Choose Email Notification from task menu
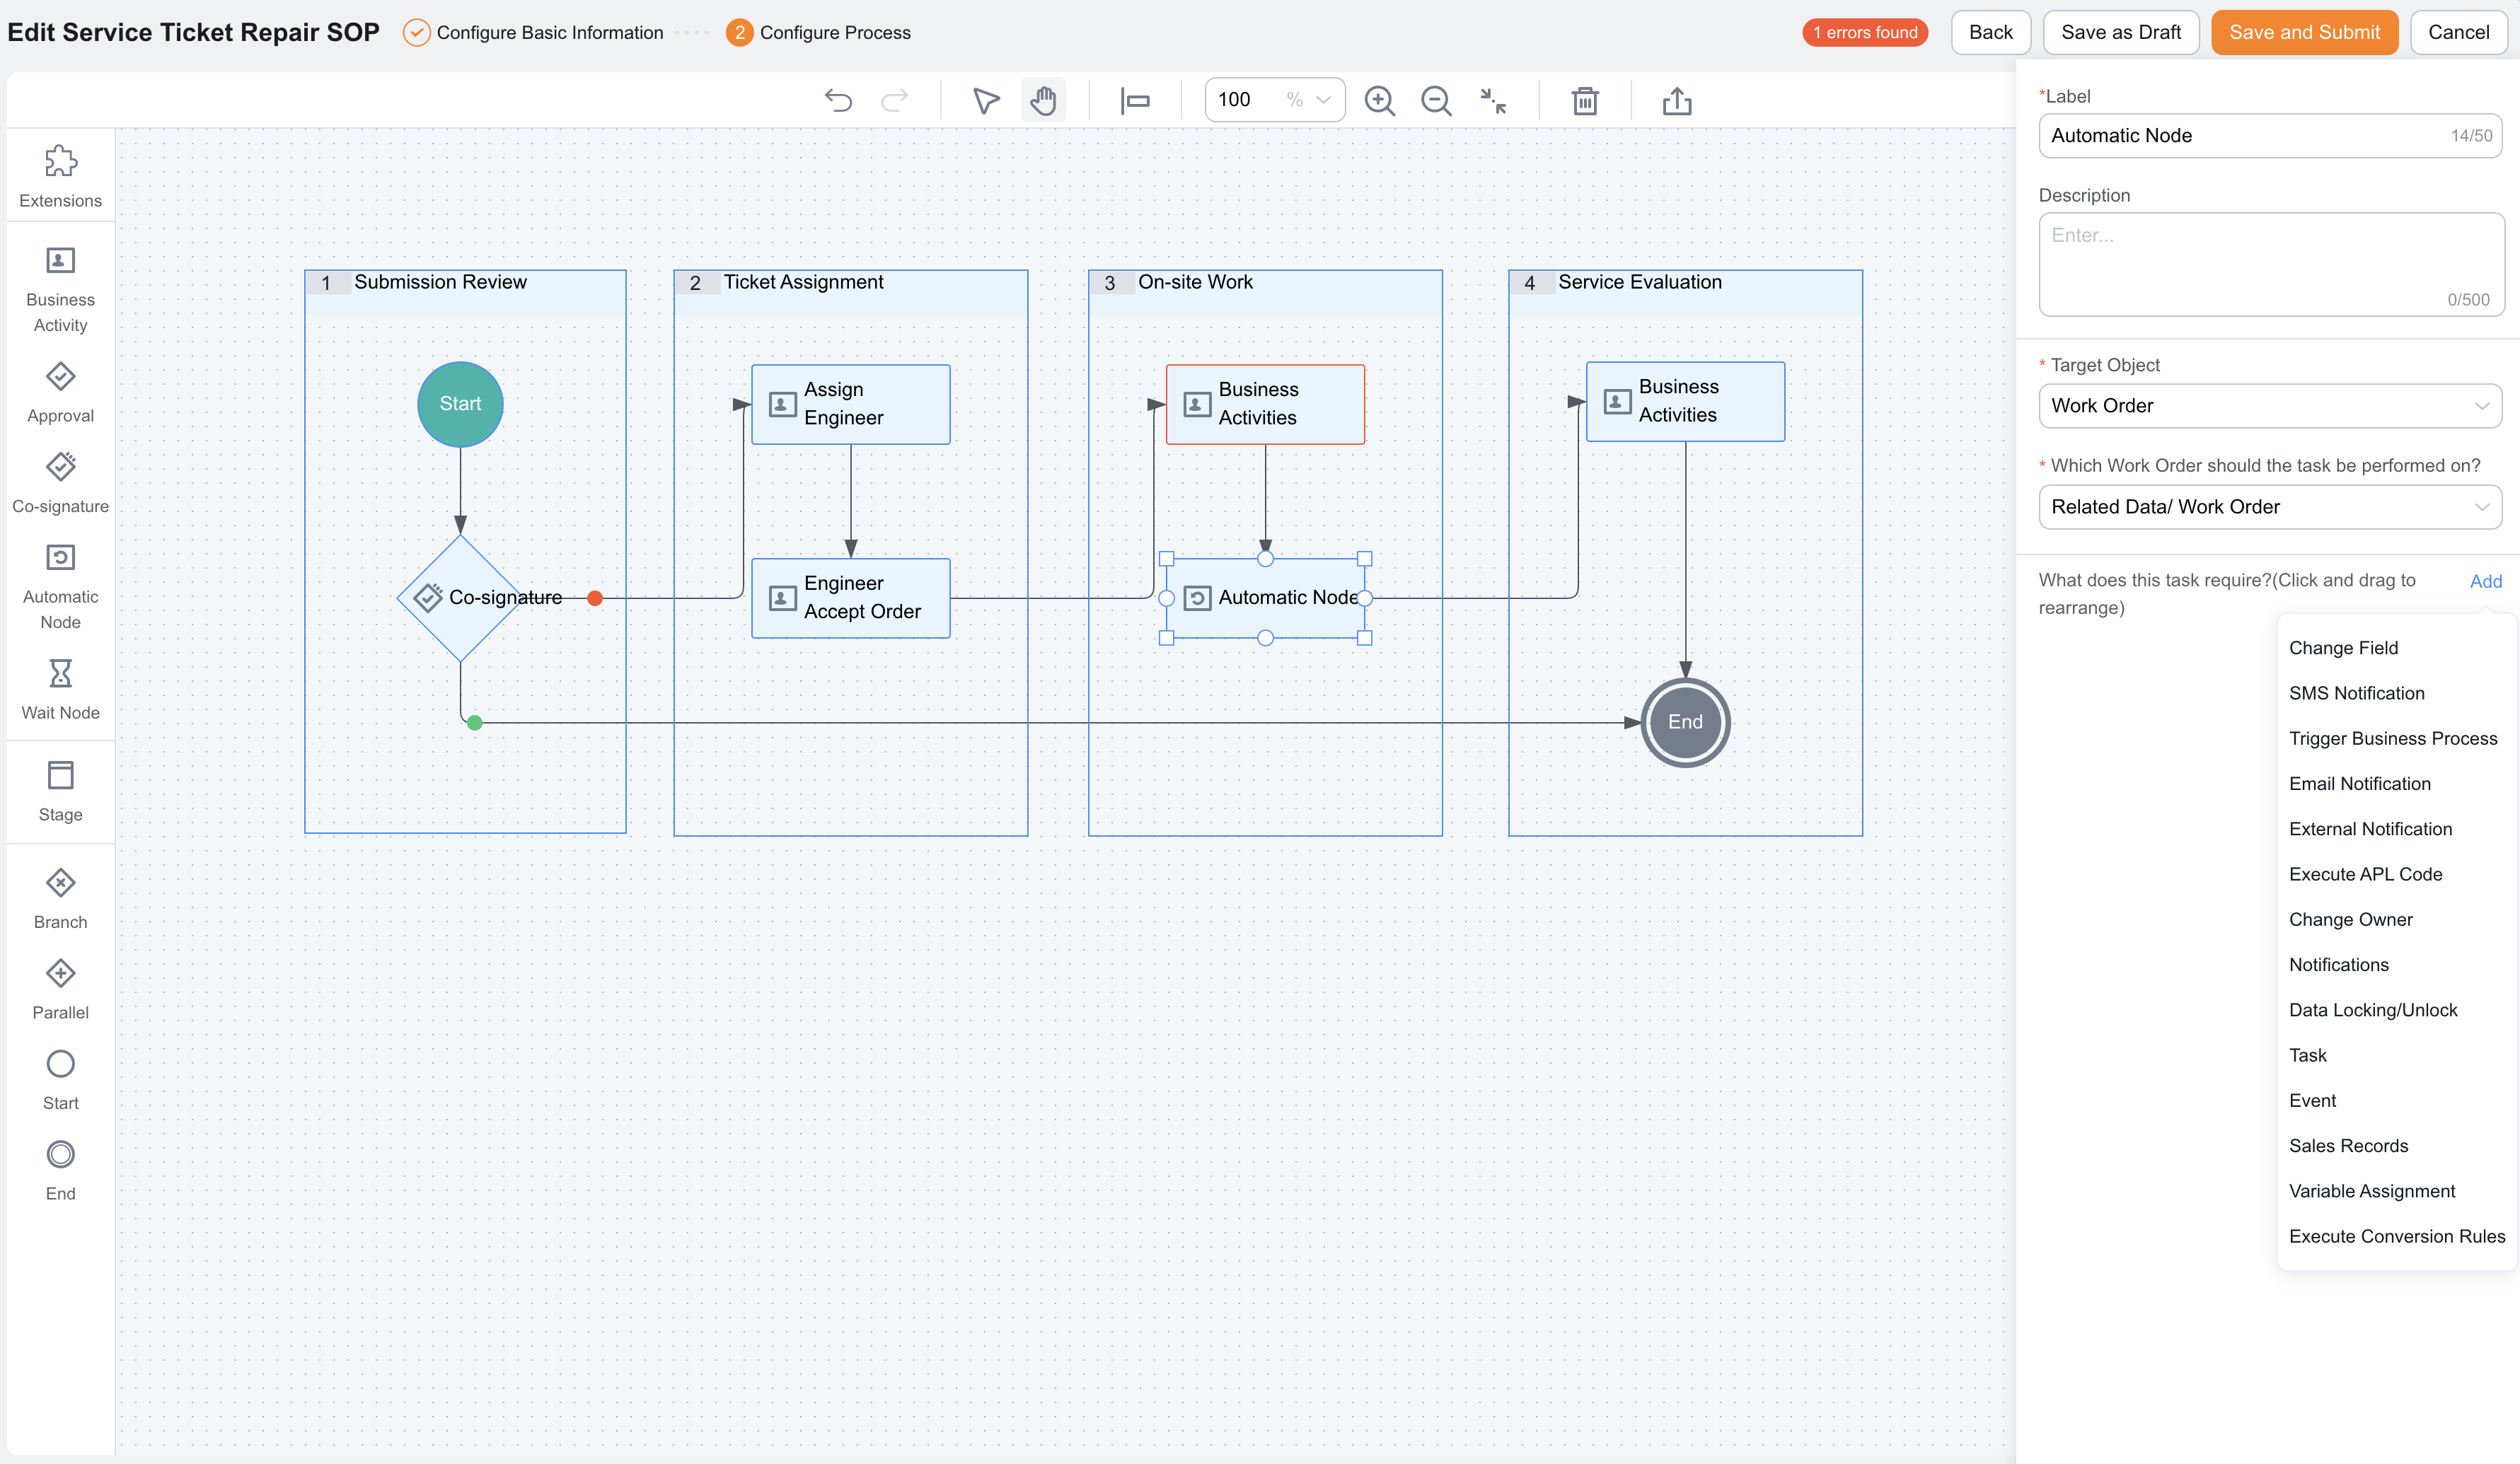The width and height of the screenshot is (2520, 1464). (2359, 784)
